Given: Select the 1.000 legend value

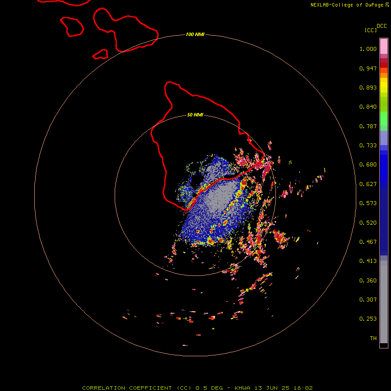Looking at the screenshot, I should 368,49.
